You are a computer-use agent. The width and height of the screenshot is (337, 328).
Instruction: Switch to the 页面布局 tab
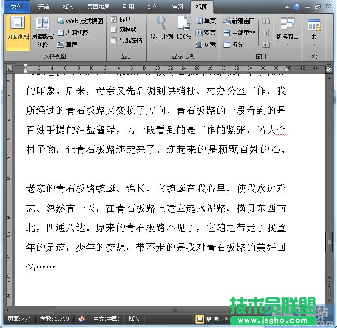pyautogui.click(x=98, y=7)
